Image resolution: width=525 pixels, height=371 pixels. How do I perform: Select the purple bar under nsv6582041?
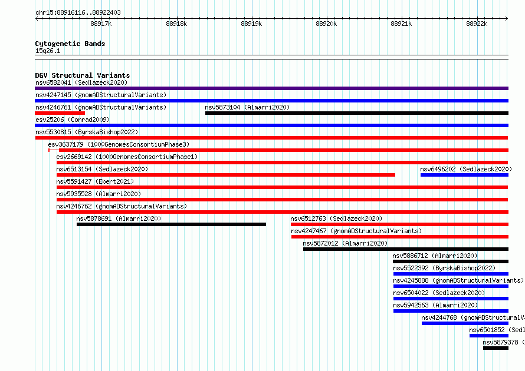point(271,88)
